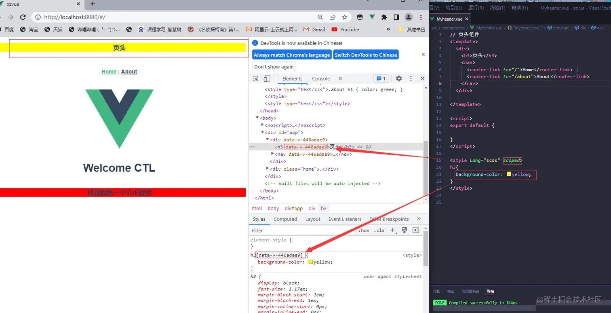Collapse the div id="app" node
611x313 pixels.
[262, 132]
